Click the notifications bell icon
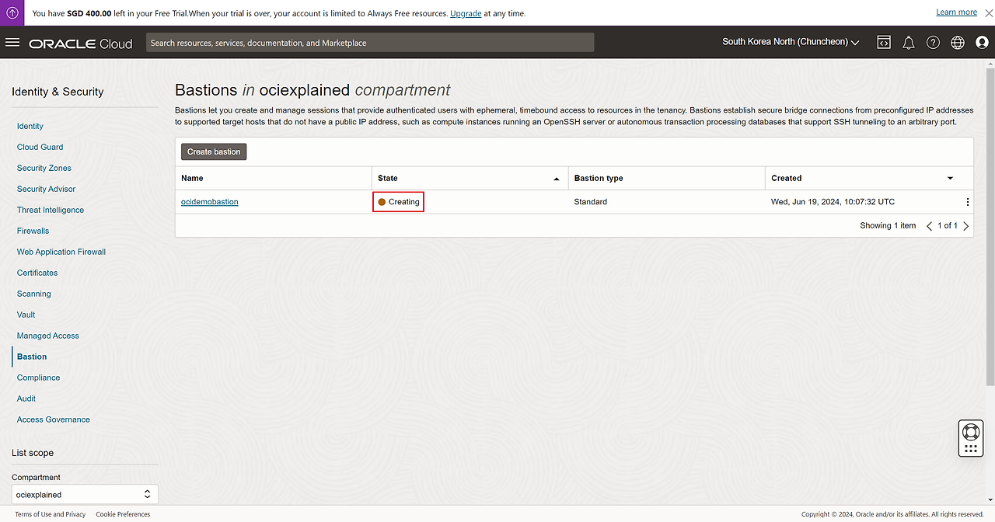This screenshot has height=522, width=995. tap(908, 43)
